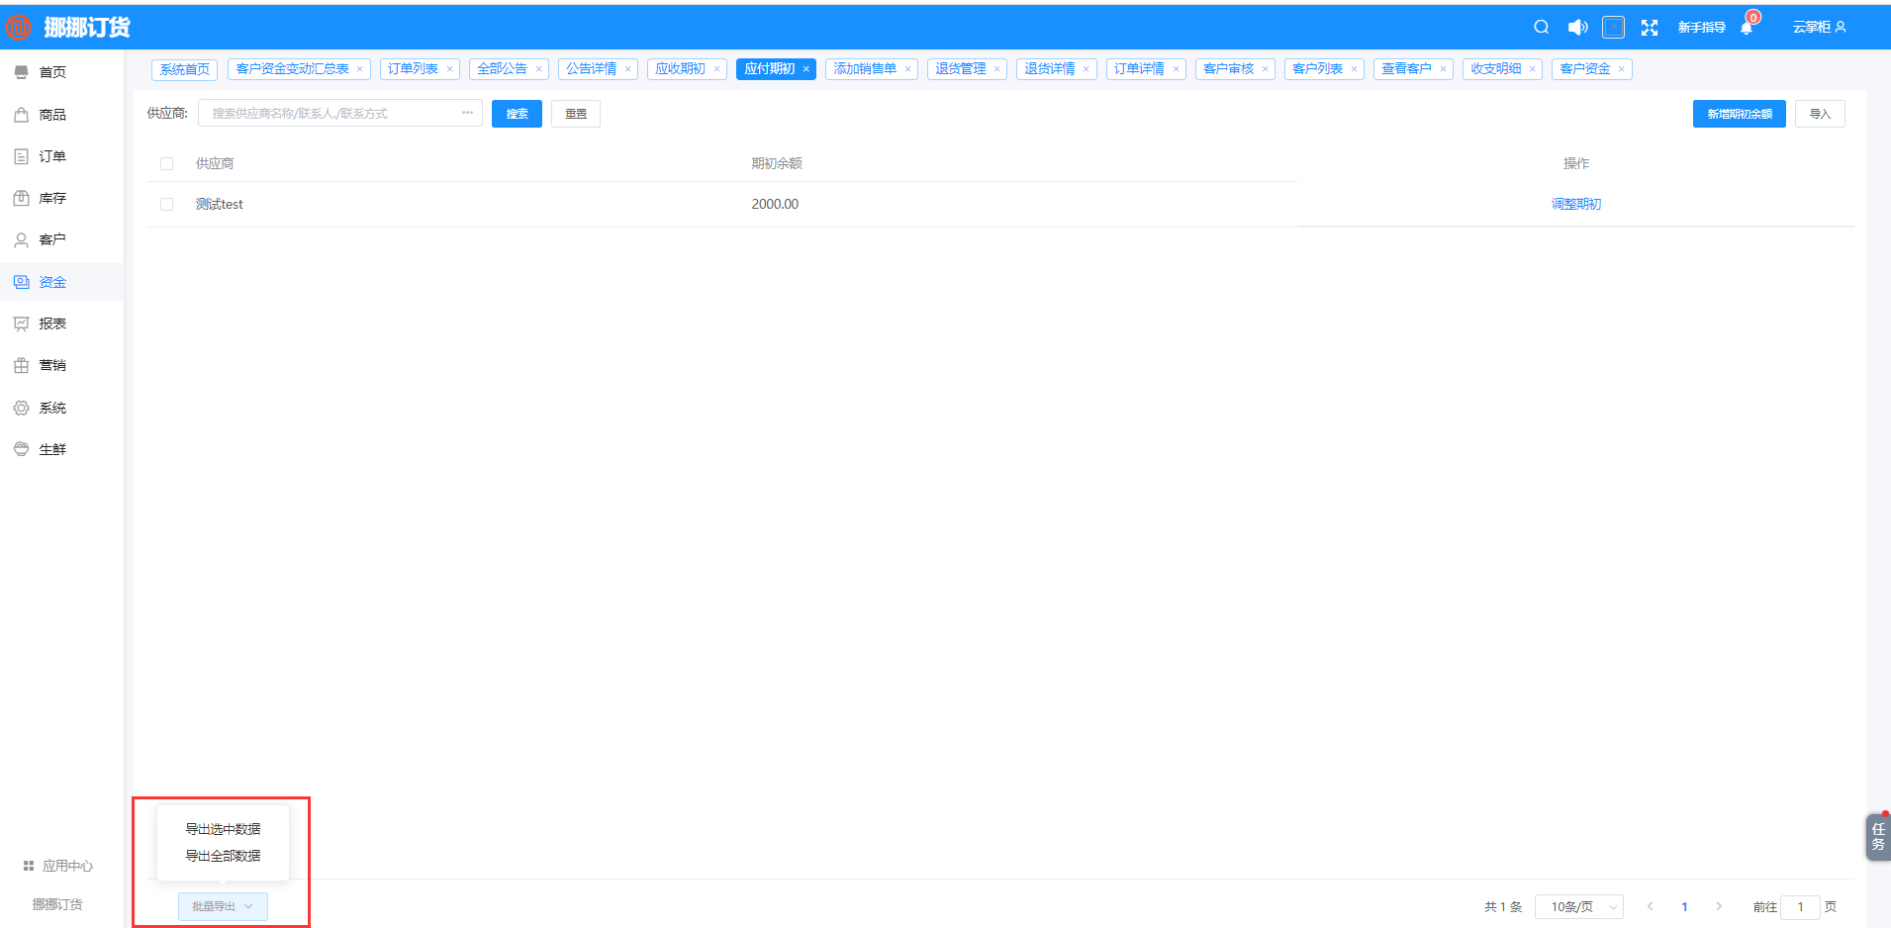Close the 应付期初 tab
This screenshot has height=928, width=1891.
coord(806,69)
